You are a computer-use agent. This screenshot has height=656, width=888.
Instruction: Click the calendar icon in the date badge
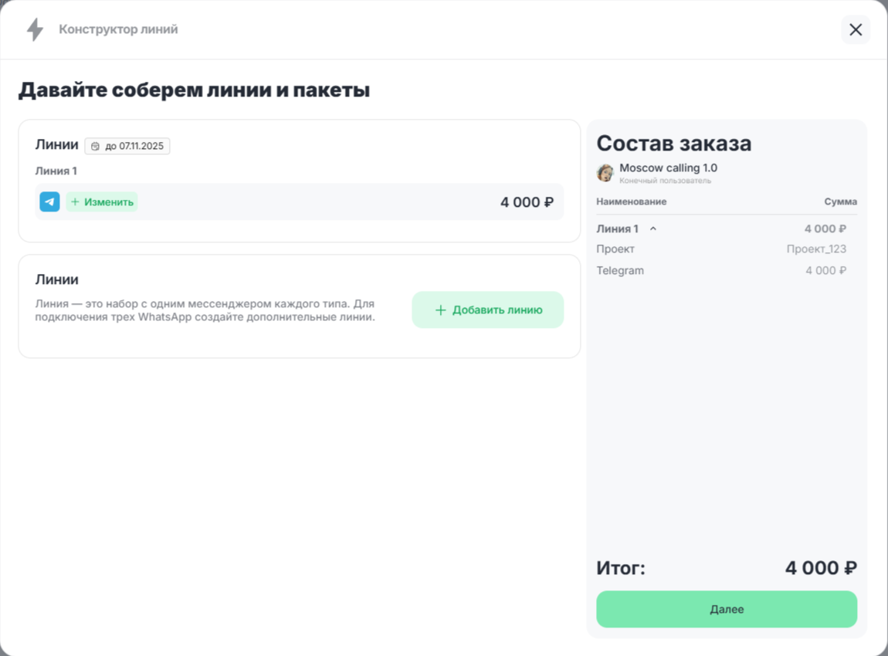tap(96, 146)
